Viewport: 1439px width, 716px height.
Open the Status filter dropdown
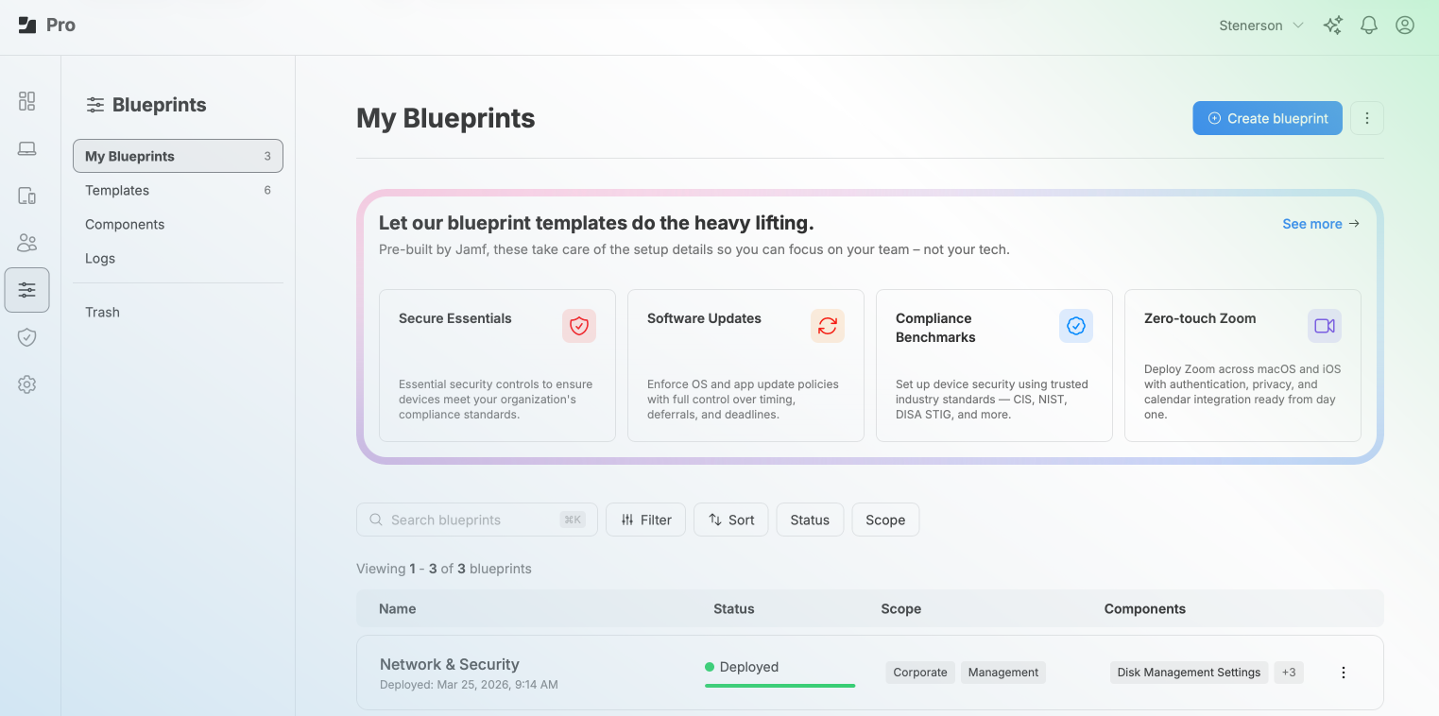[809, 520]
